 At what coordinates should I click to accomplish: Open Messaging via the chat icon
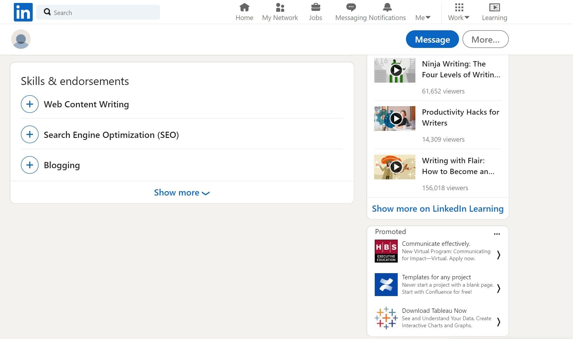tap(351, 7)
